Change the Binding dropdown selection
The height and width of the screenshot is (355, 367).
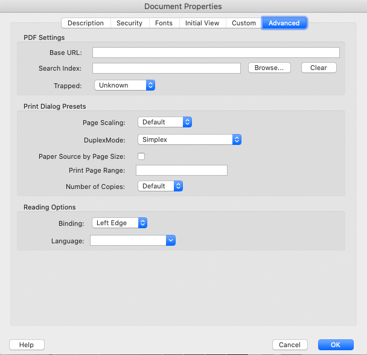(x=120, y=223)
